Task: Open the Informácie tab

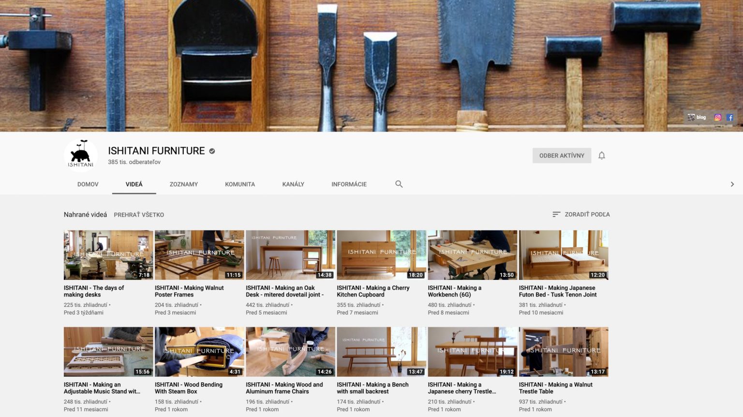Action: (x=349, y=184)
